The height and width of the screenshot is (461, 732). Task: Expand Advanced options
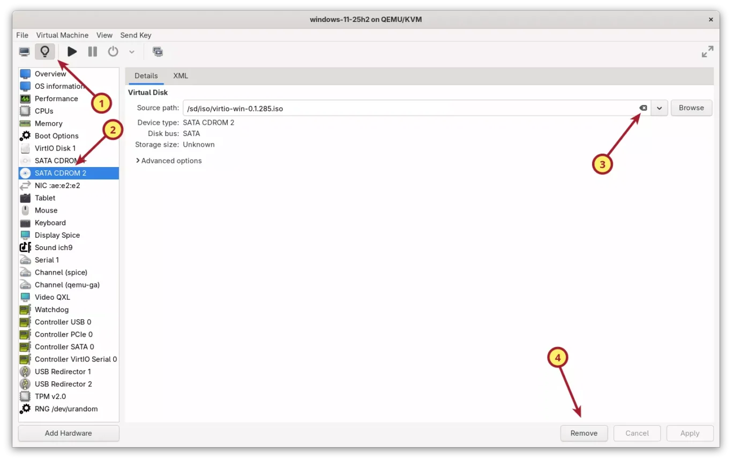[169, 161]
